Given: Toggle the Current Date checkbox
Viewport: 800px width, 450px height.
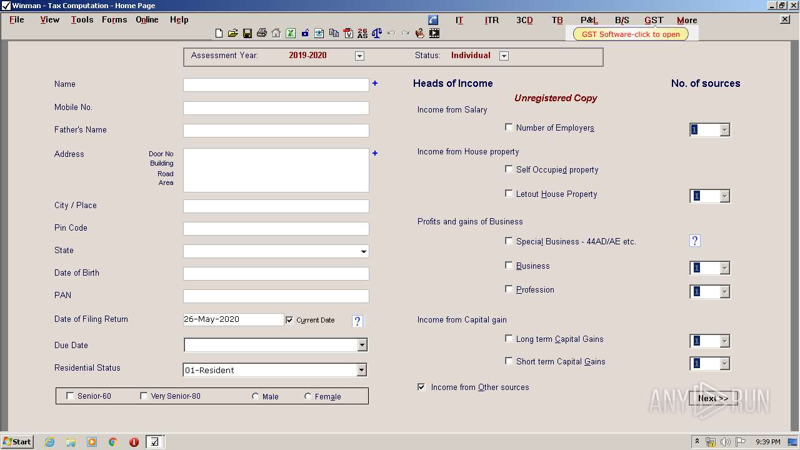Looking at the screenshot, I should [x=289, y=319].
